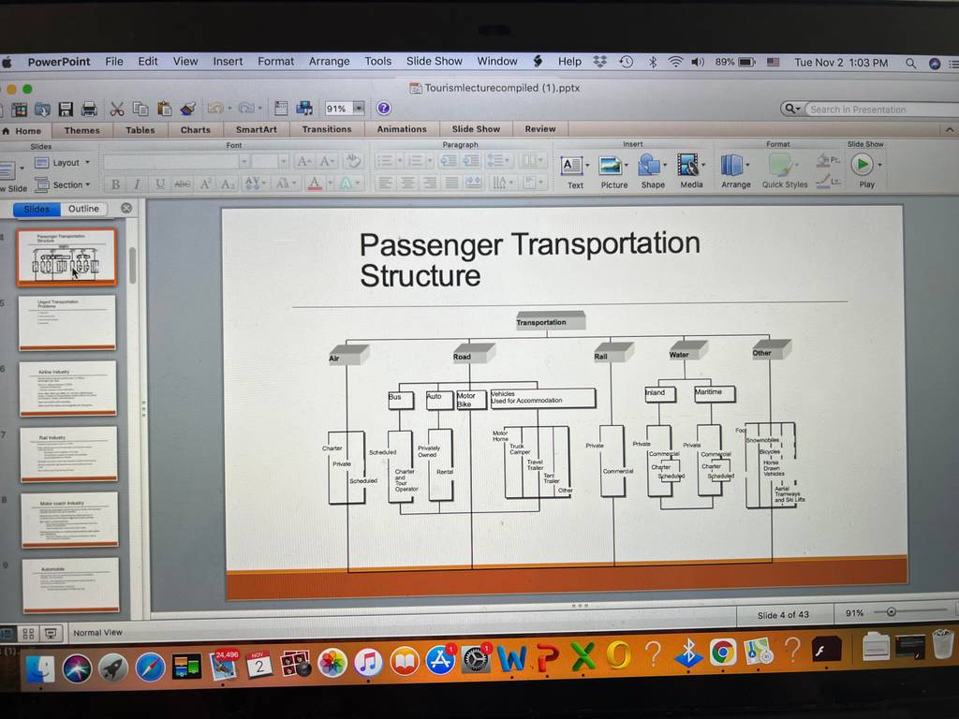
Task: Toggle Subscript formatting button
Action: (x=228, y=183)
